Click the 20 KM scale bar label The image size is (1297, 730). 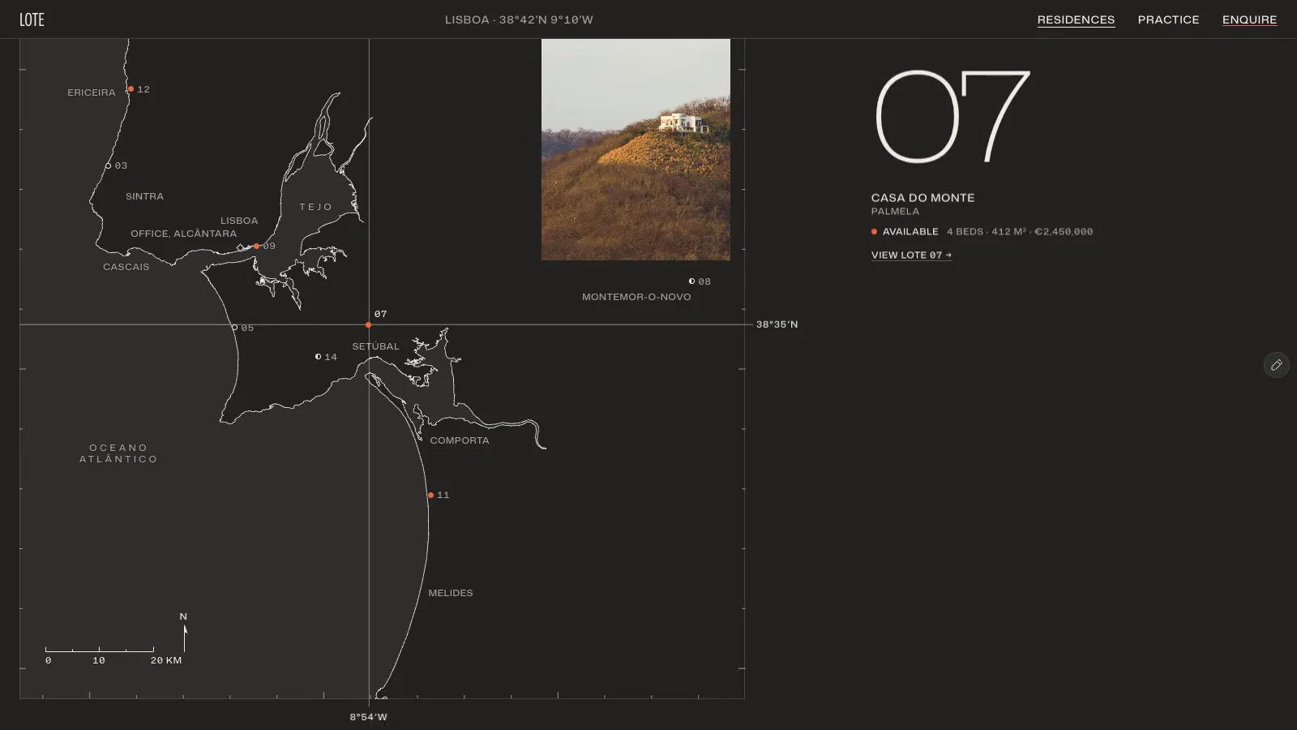click(x=166, y=660)
